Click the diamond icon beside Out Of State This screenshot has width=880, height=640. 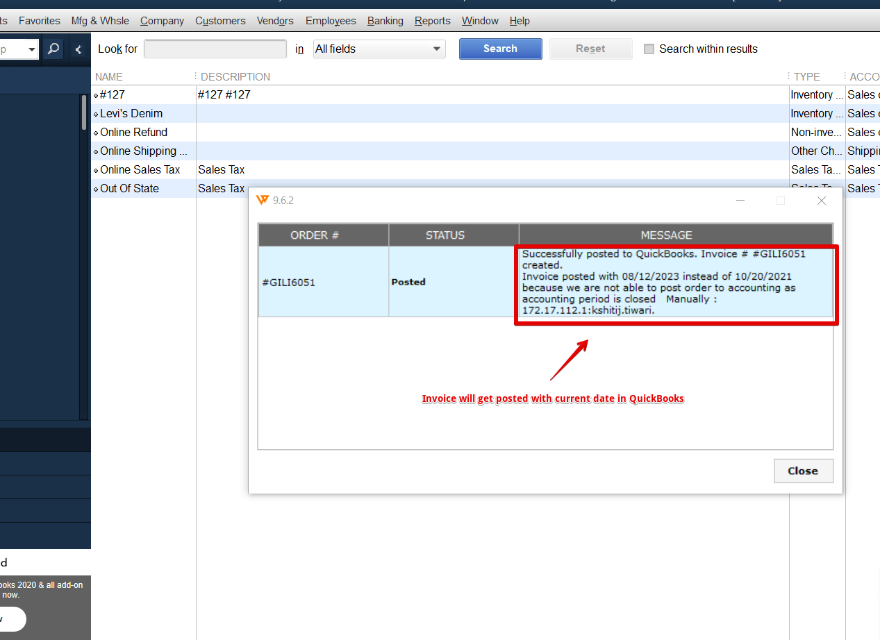tap(96, 190)
